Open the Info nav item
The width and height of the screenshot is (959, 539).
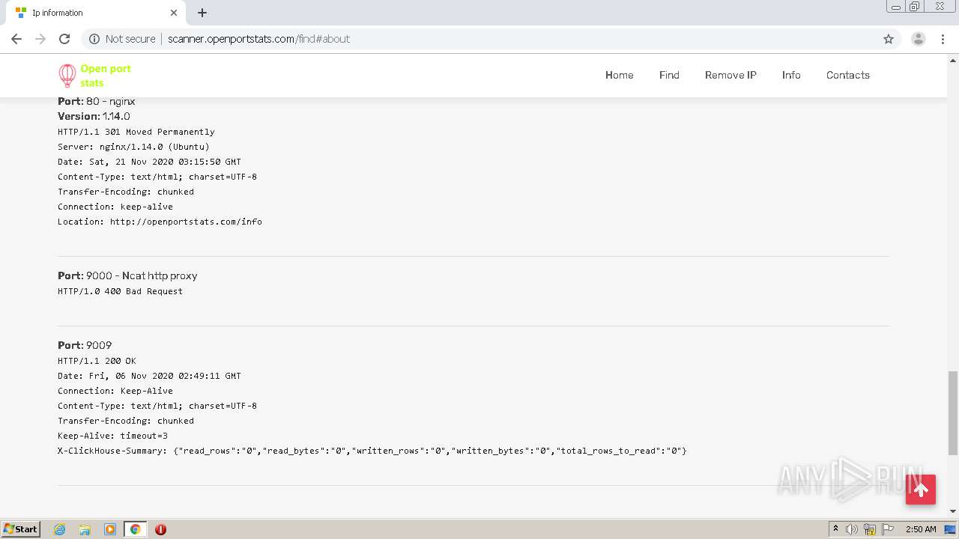[x=791, y=75]
